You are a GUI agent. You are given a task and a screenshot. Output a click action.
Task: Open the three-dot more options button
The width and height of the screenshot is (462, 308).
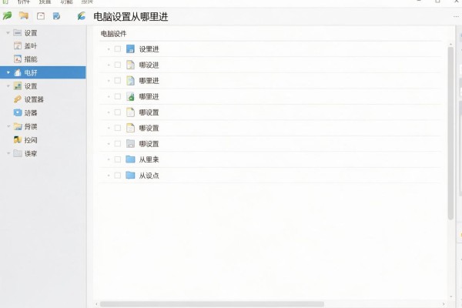pyautogui.click(x=456, y=16)
